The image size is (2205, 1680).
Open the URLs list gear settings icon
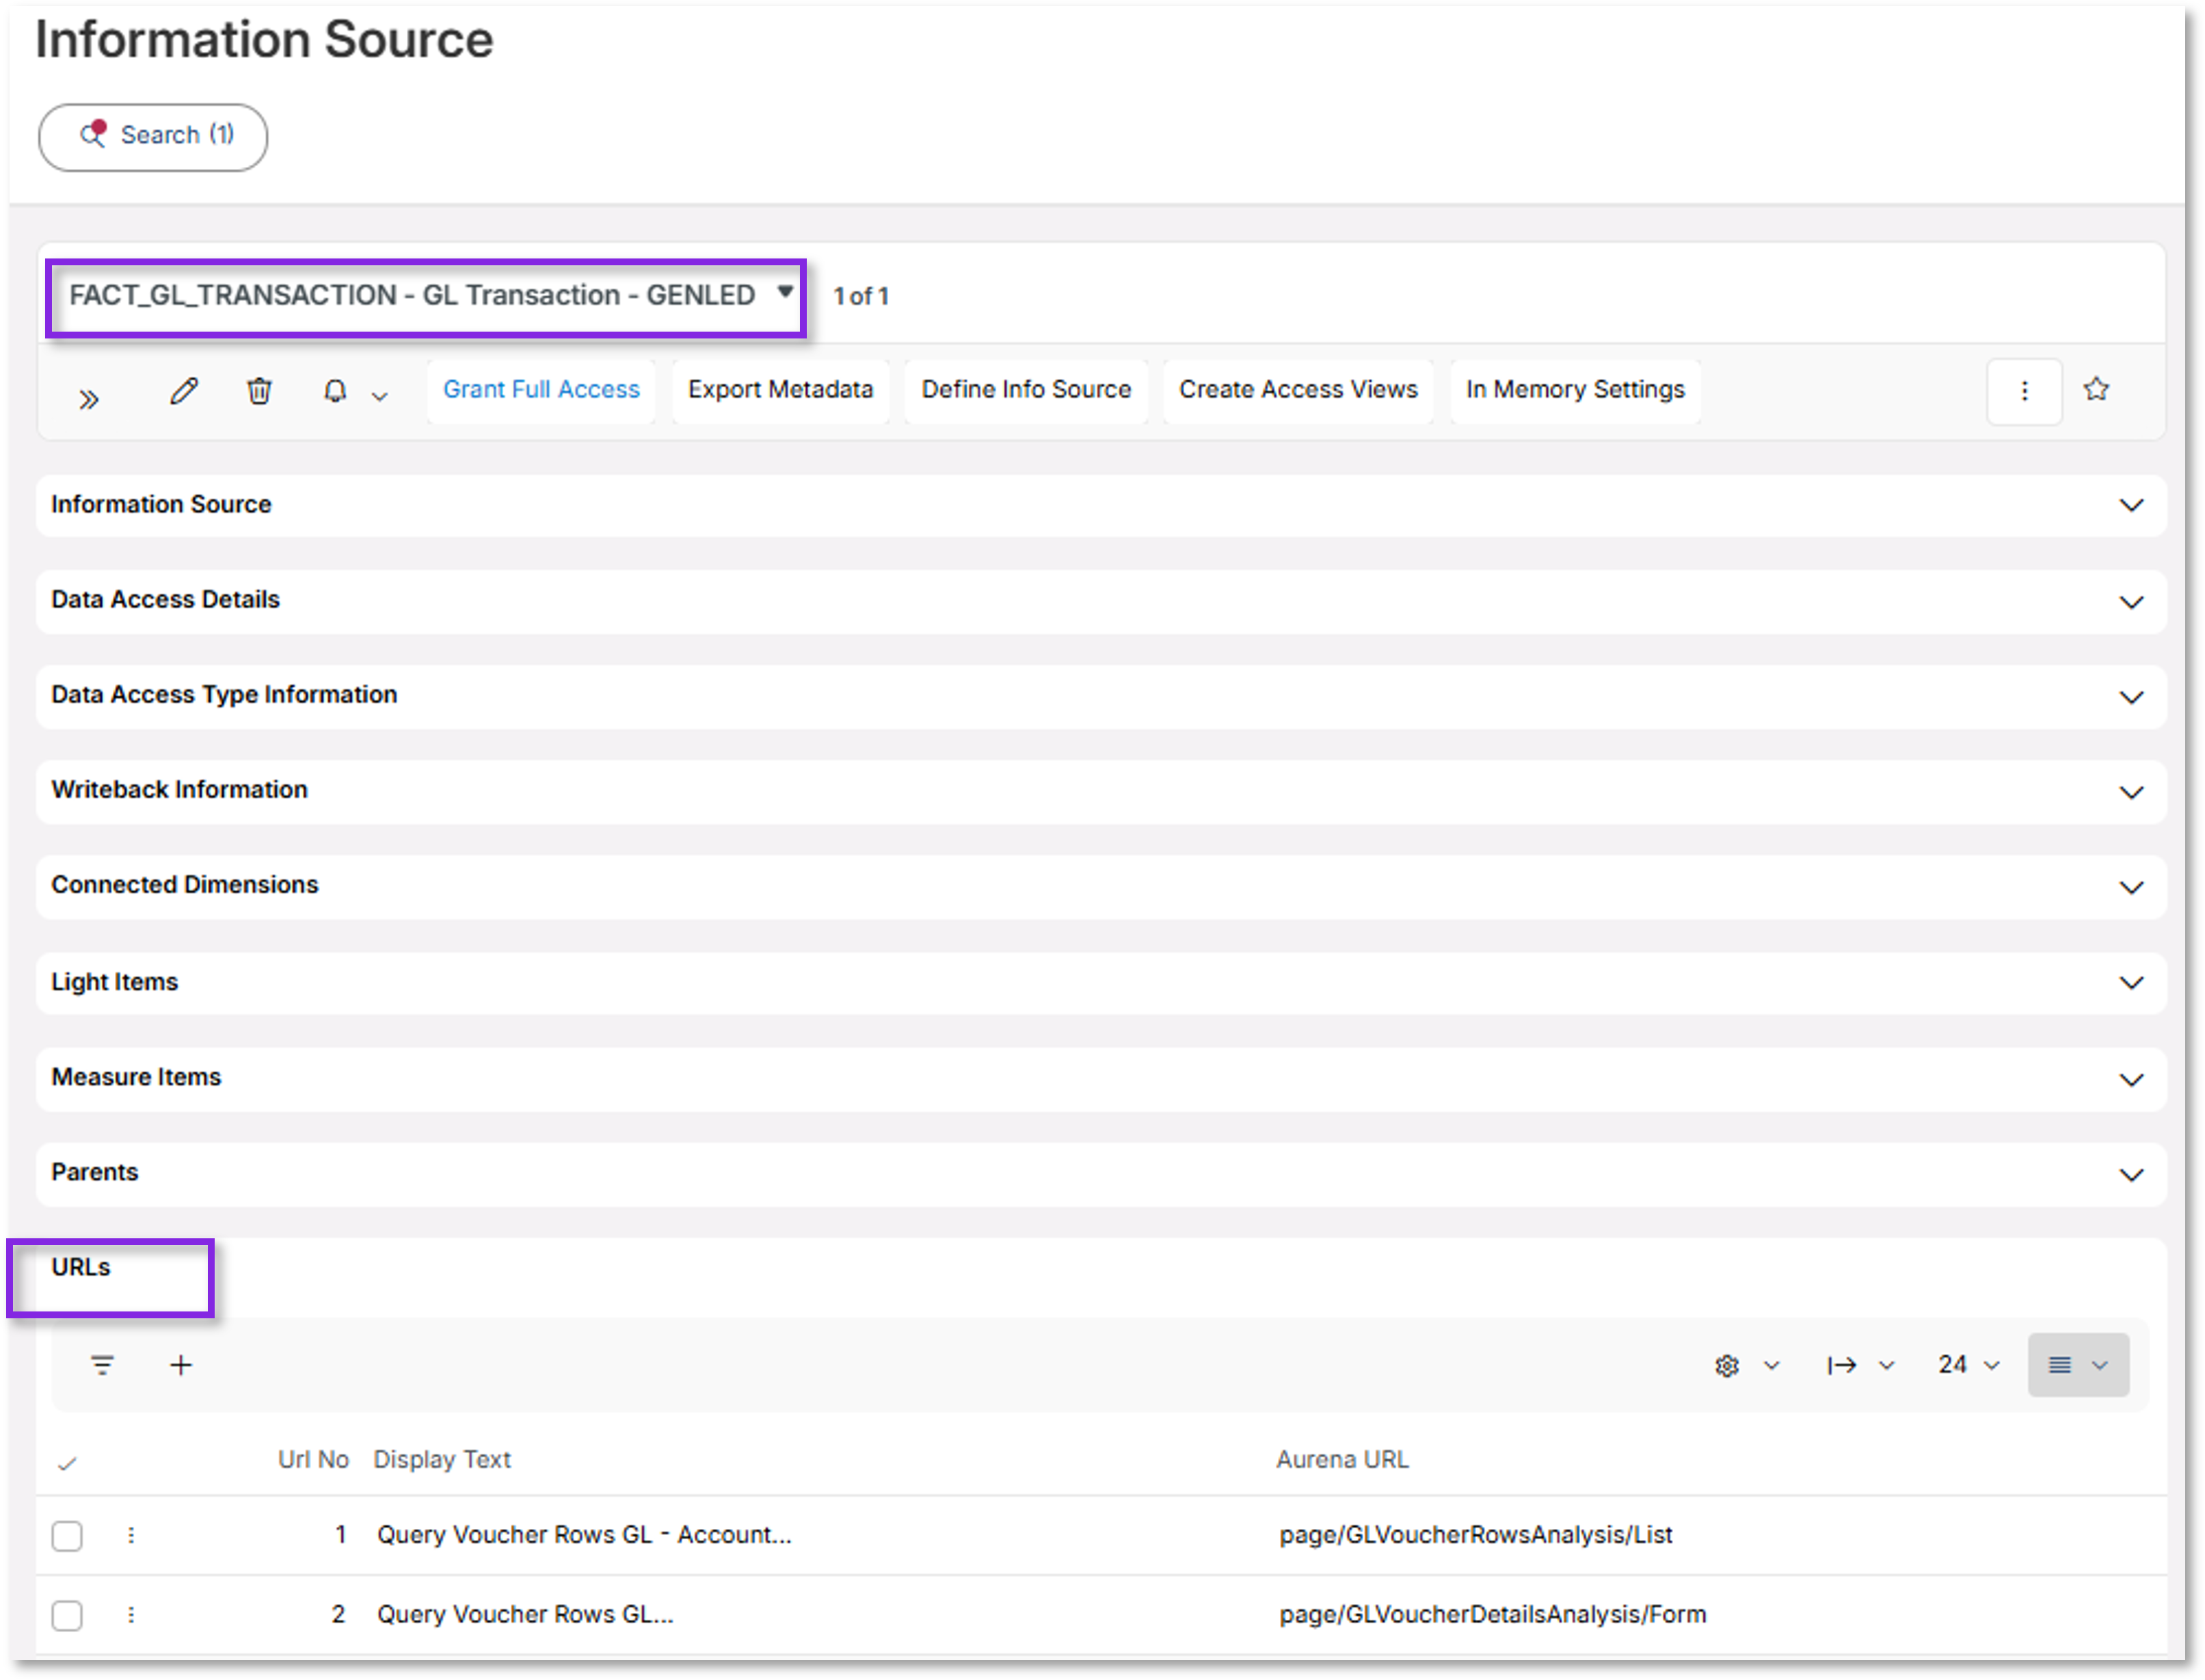pos(1727,1366)
